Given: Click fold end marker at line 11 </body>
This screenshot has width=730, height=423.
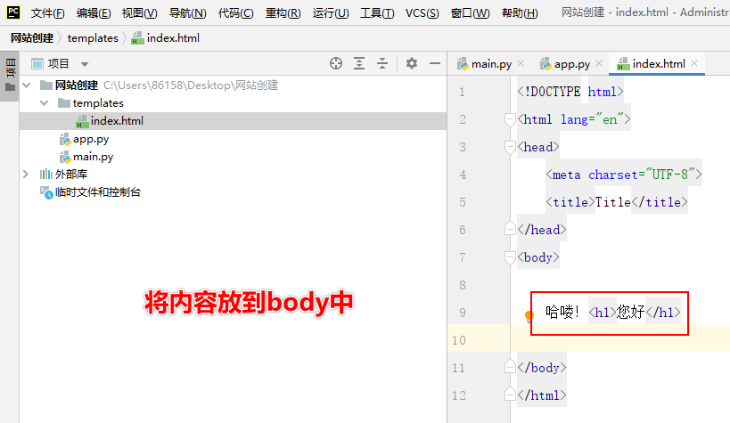Looking at the screenshot, I should coord(510,367).
